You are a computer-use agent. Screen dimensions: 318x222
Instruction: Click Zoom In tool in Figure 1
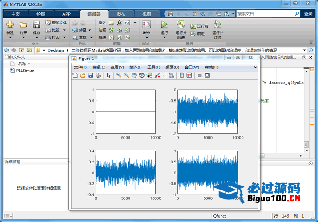[x=119, y=75]
